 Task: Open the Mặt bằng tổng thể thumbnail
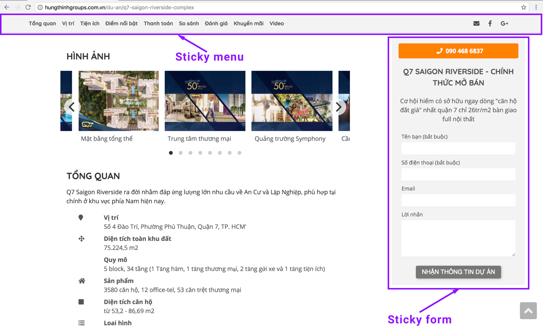click(118, 101)
